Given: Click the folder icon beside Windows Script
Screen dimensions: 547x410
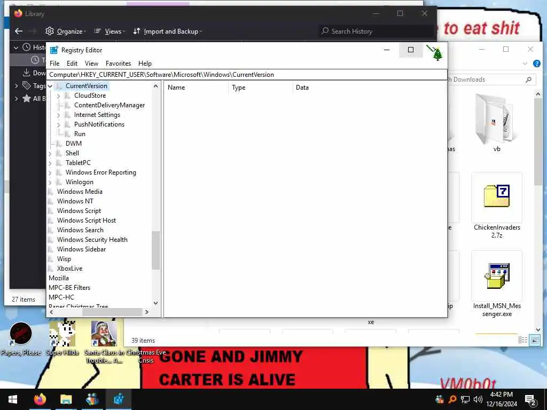Looking at the screenshot, I should click(x=51, y=211).
